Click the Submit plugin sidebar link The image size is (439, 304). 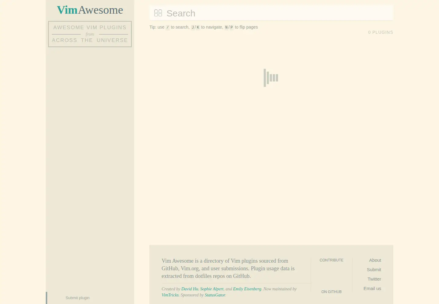coord(77,298)
